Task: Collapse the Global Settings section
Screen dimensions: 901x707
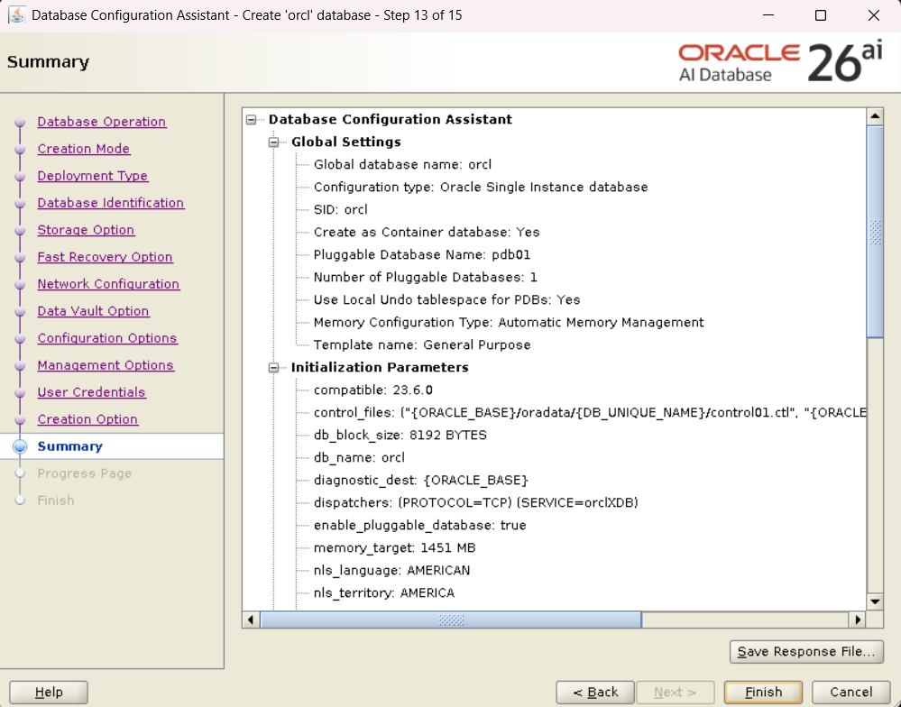Action: (274, 142)
